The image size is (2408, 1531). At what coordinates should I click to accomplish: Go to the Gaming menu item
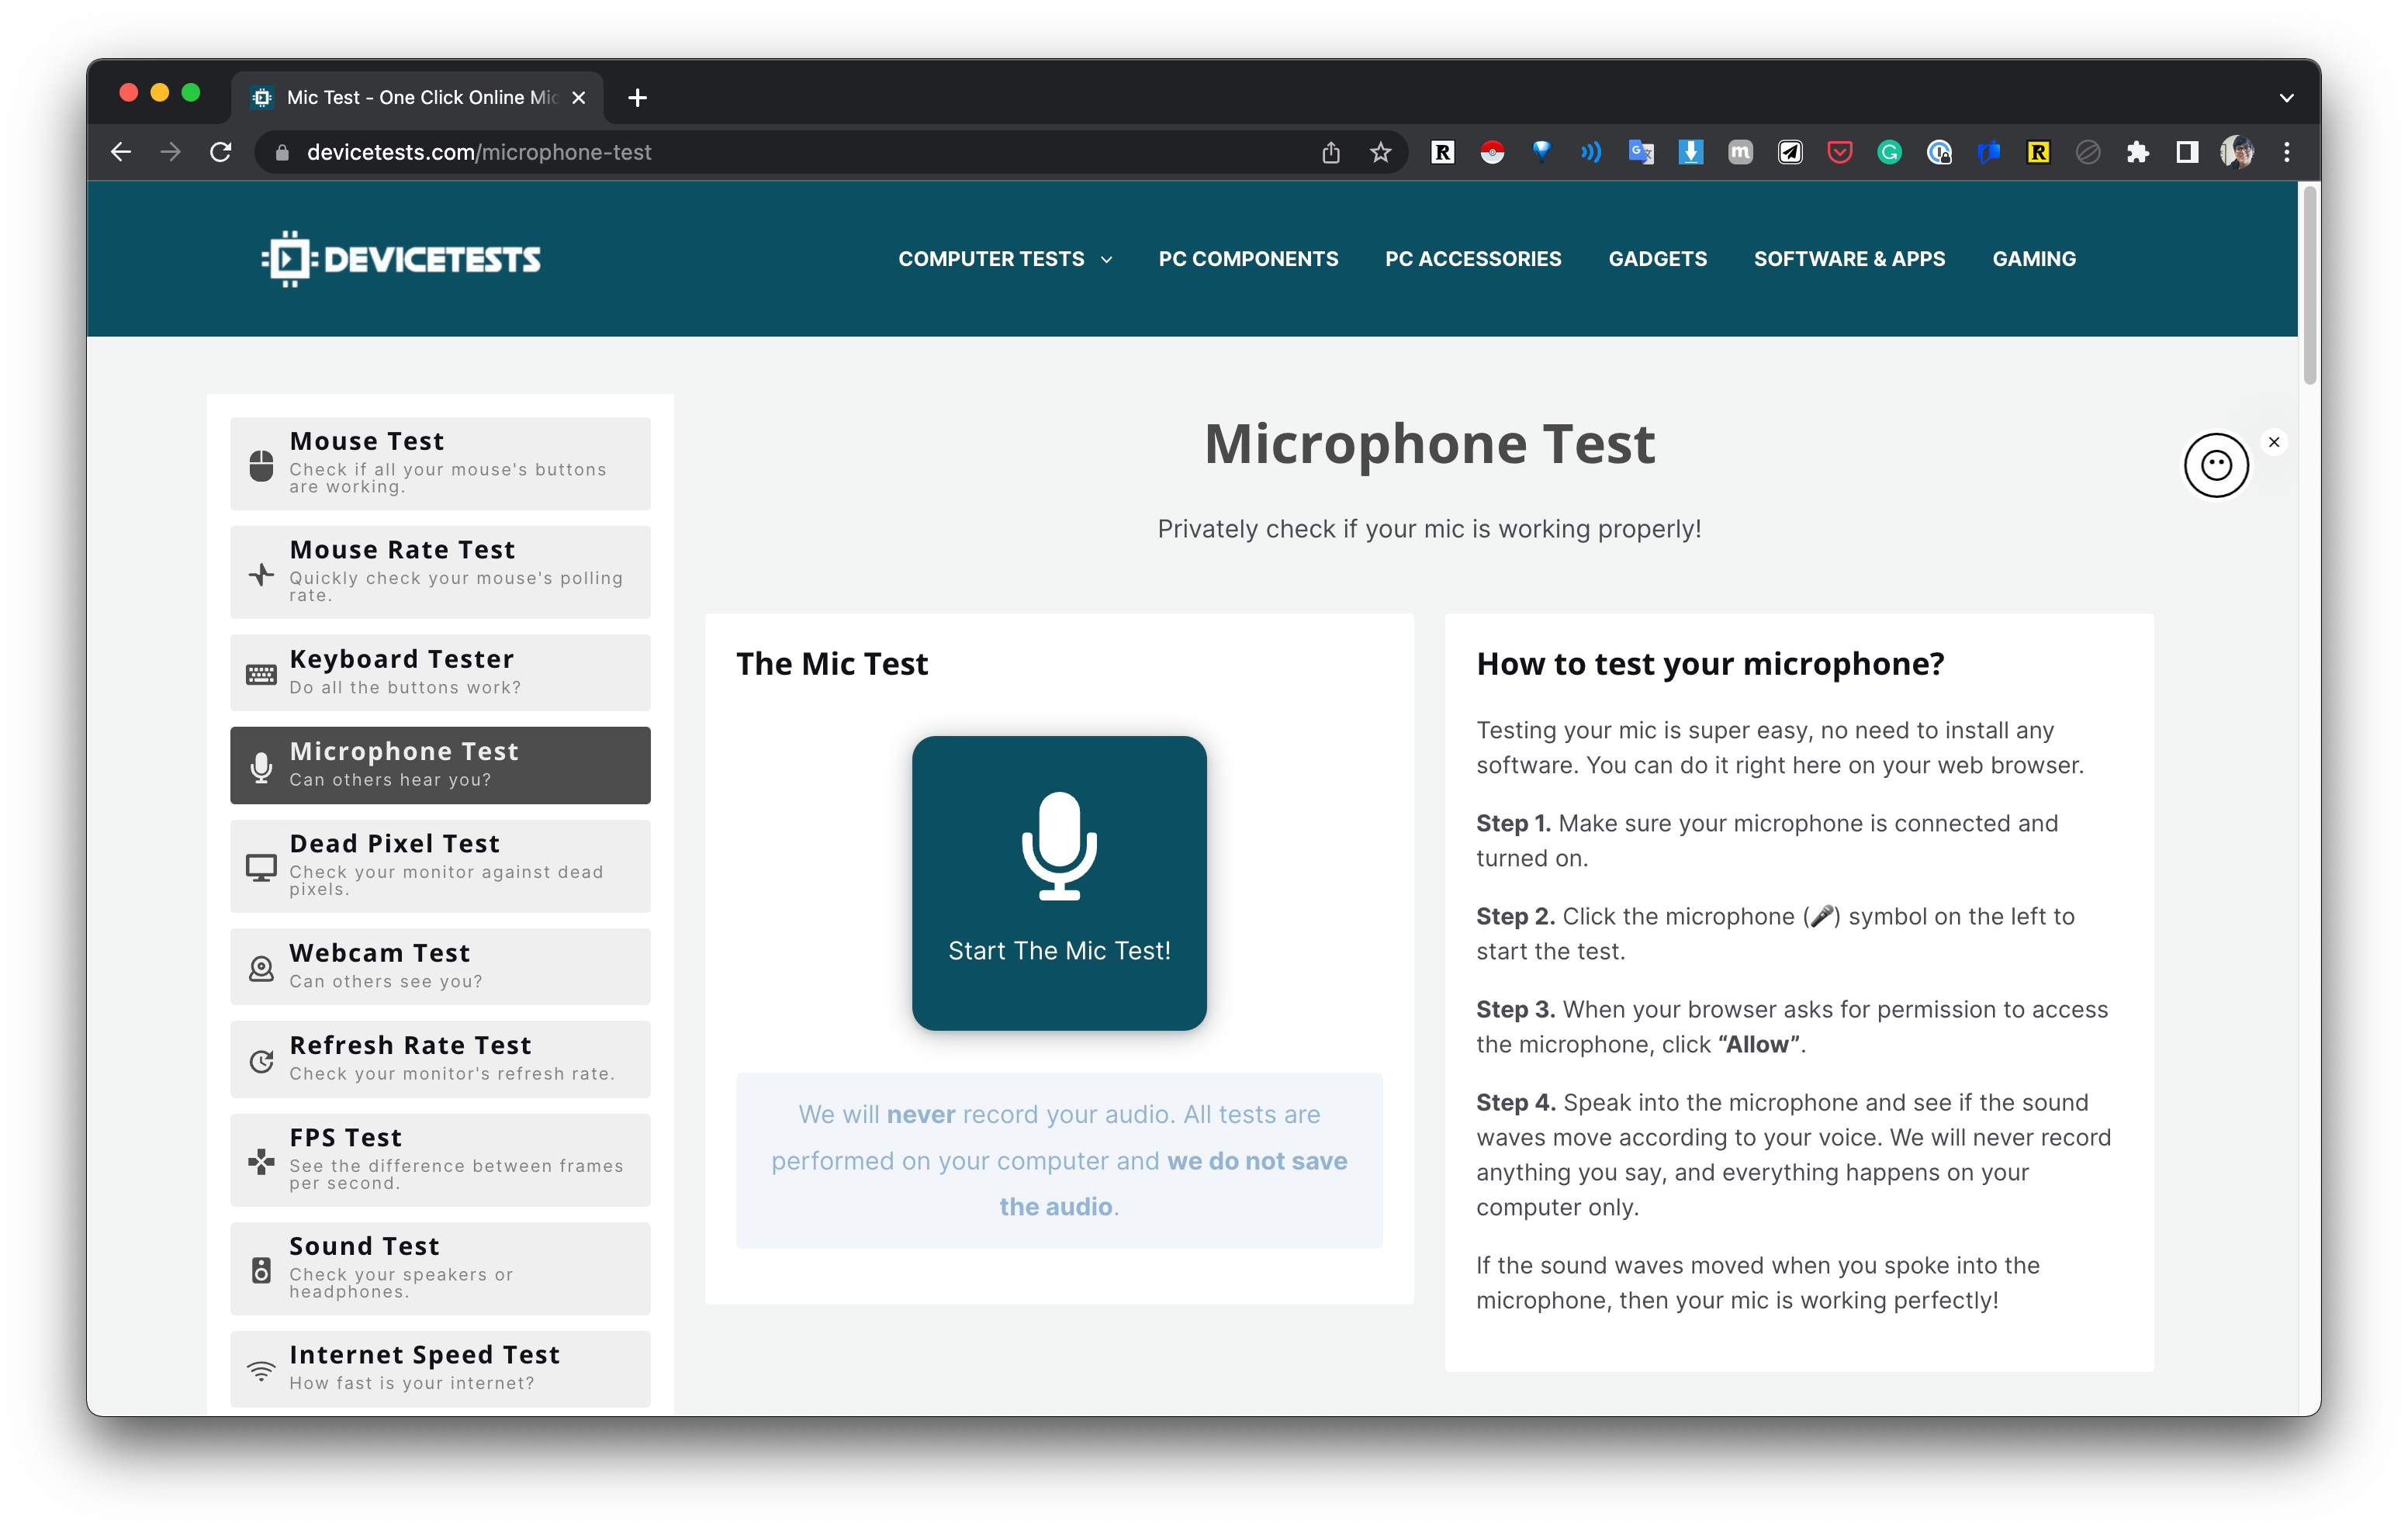pos(2033,259)
